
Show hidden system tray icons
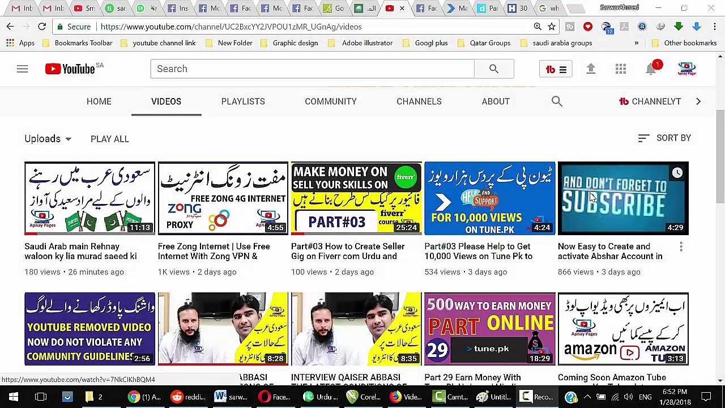[587, 397]
